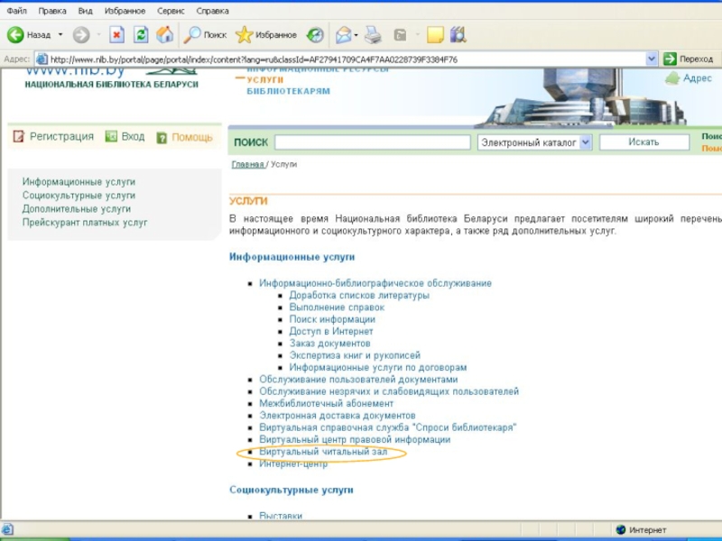722x541 pixels.
Task: Open the Вид menu
Action: pos(85,11)
